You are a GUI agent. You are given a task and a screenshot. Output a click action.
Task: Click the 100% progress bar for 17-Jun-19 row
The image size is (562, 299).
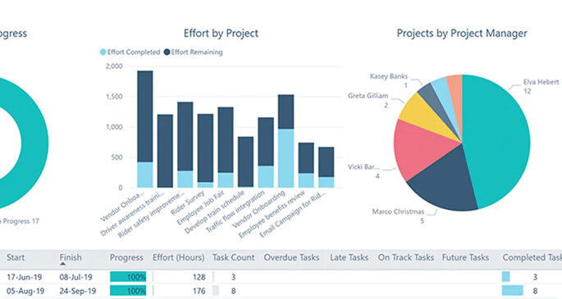click(x=128, y=277)
